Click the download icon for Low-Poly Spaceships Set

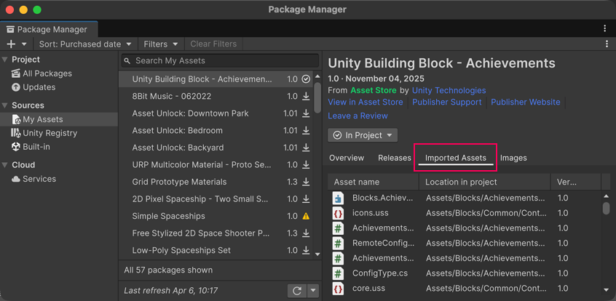[306, 250]
